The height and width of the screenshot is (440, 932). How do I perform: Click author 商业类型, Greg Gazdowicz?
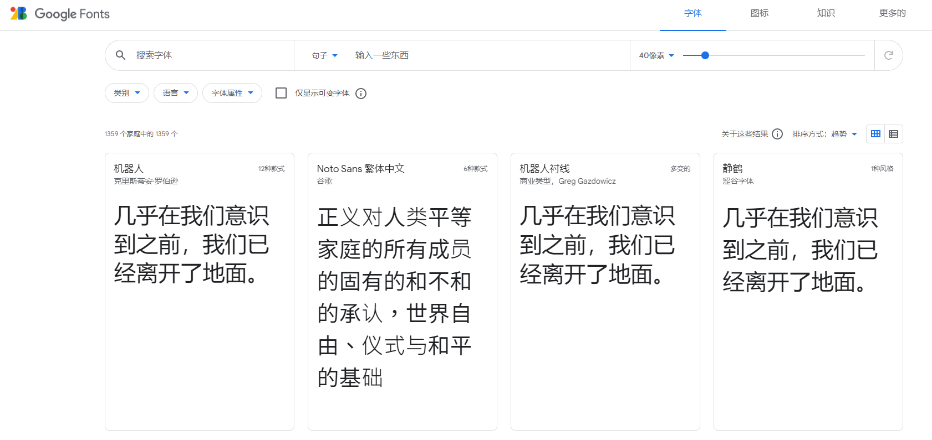[x=568, y=181]
